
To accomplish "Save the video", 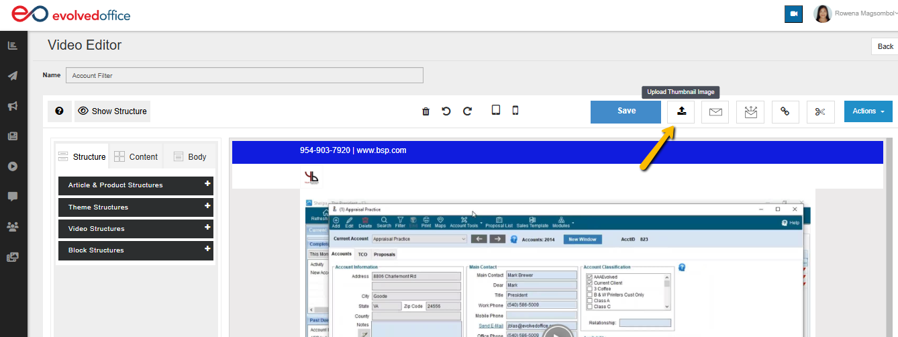I will click(626, 111).
